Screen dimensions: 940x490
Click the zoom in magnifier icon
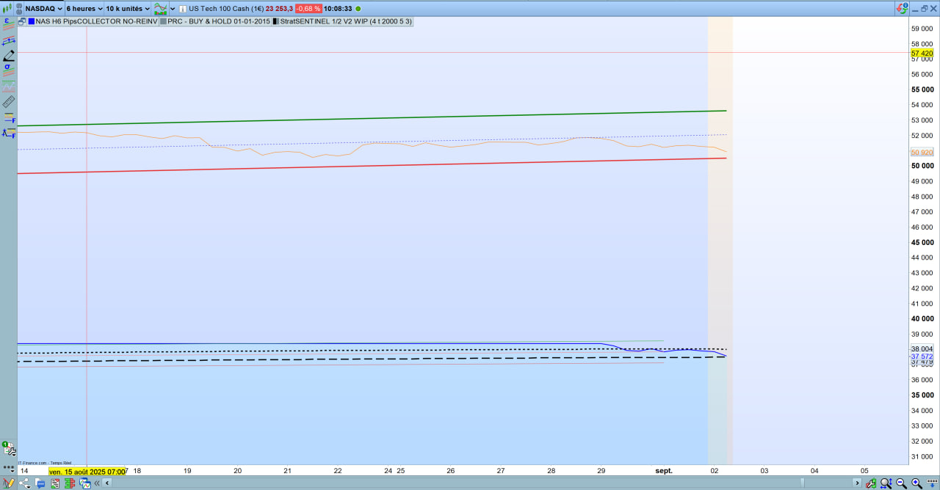pyautogui.click(x=916, y=483)
